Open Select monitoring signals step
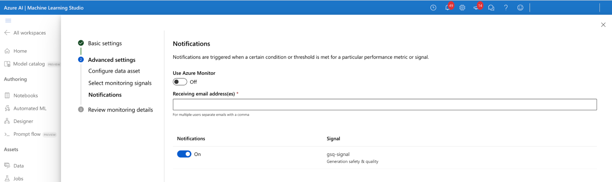612x182 pixels. [120, 83]
